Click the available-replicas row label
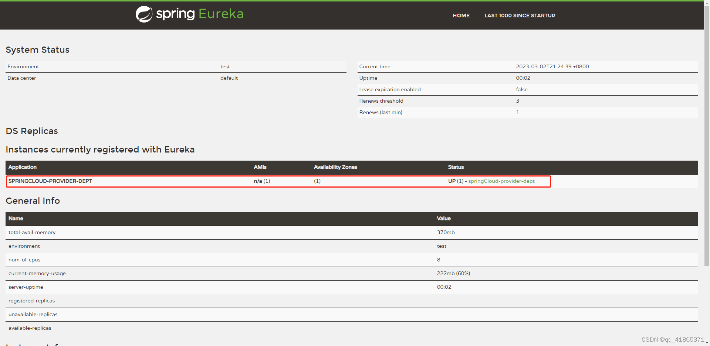This screenshot has height=346, width=710. (30, 328)
